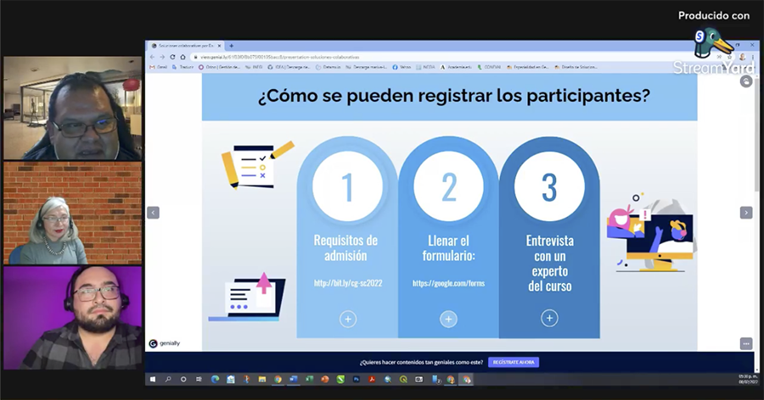This screenshot has width=764, height=400.
Task: Open Photoshop from the taskbar
Action: pos(357,379)
